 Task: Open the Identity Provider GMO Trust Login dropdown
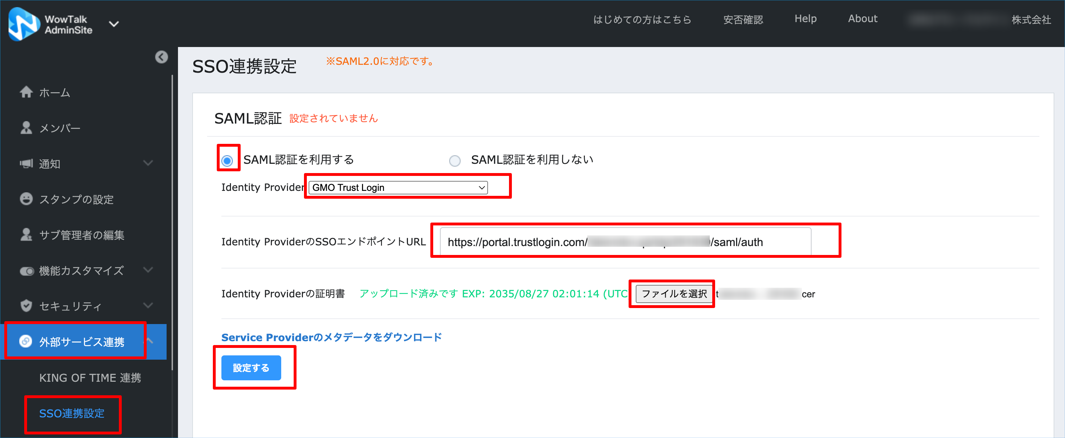pos(398,187)
